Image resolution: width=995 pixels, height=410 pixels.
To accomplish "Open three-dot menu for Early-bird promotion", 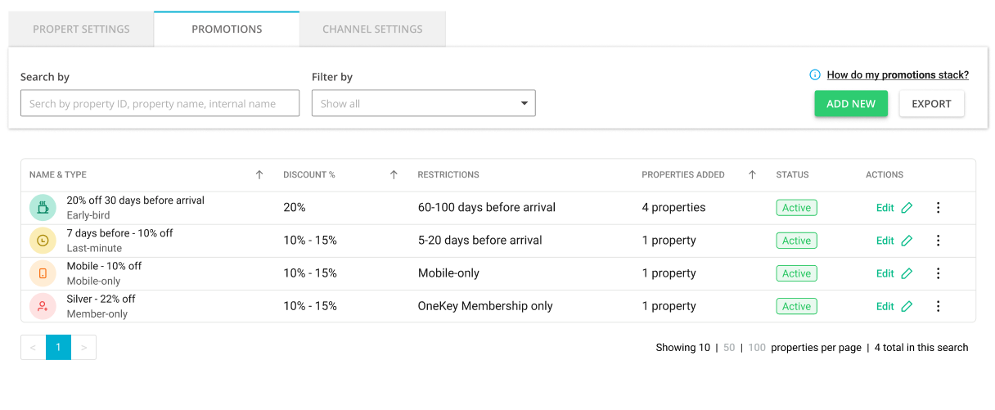I will [938, 208].
